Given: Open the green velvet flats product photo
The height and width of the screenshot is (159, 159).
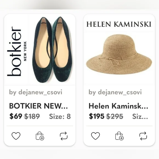Looking at the screenshot, I should pos(52,50).
